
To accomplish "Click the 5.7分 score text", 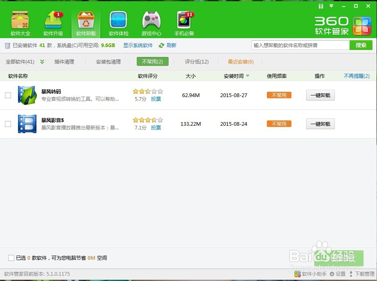I will (x=141, y=99).
